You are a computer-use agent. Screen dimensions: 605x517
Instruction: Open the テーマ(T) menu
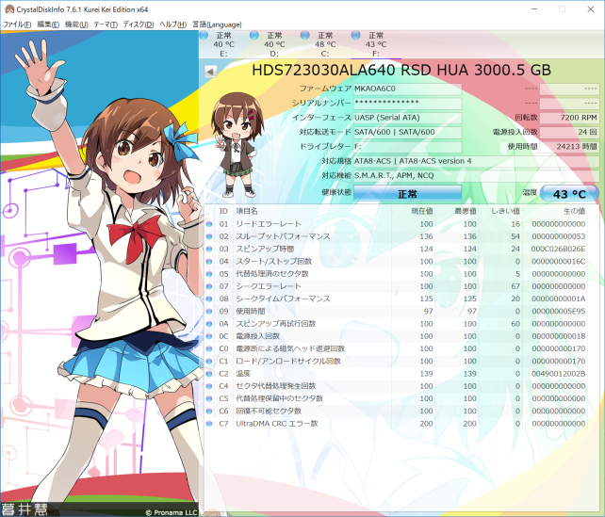(106, 24)
